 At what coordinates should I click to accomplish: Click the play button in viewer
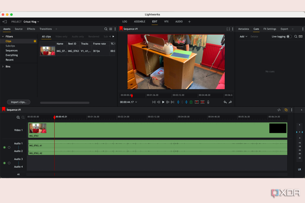163,102
